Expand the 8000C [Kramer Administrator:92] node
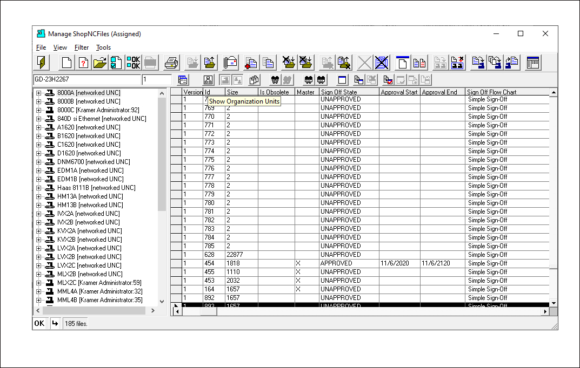580x368 pixels. [38, 110]
